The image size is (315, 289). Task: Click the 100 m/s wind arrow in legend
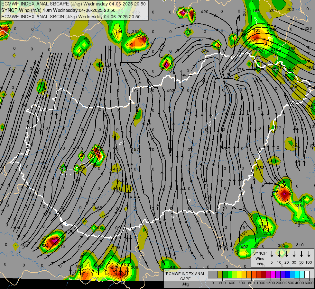tap(309, 254)
